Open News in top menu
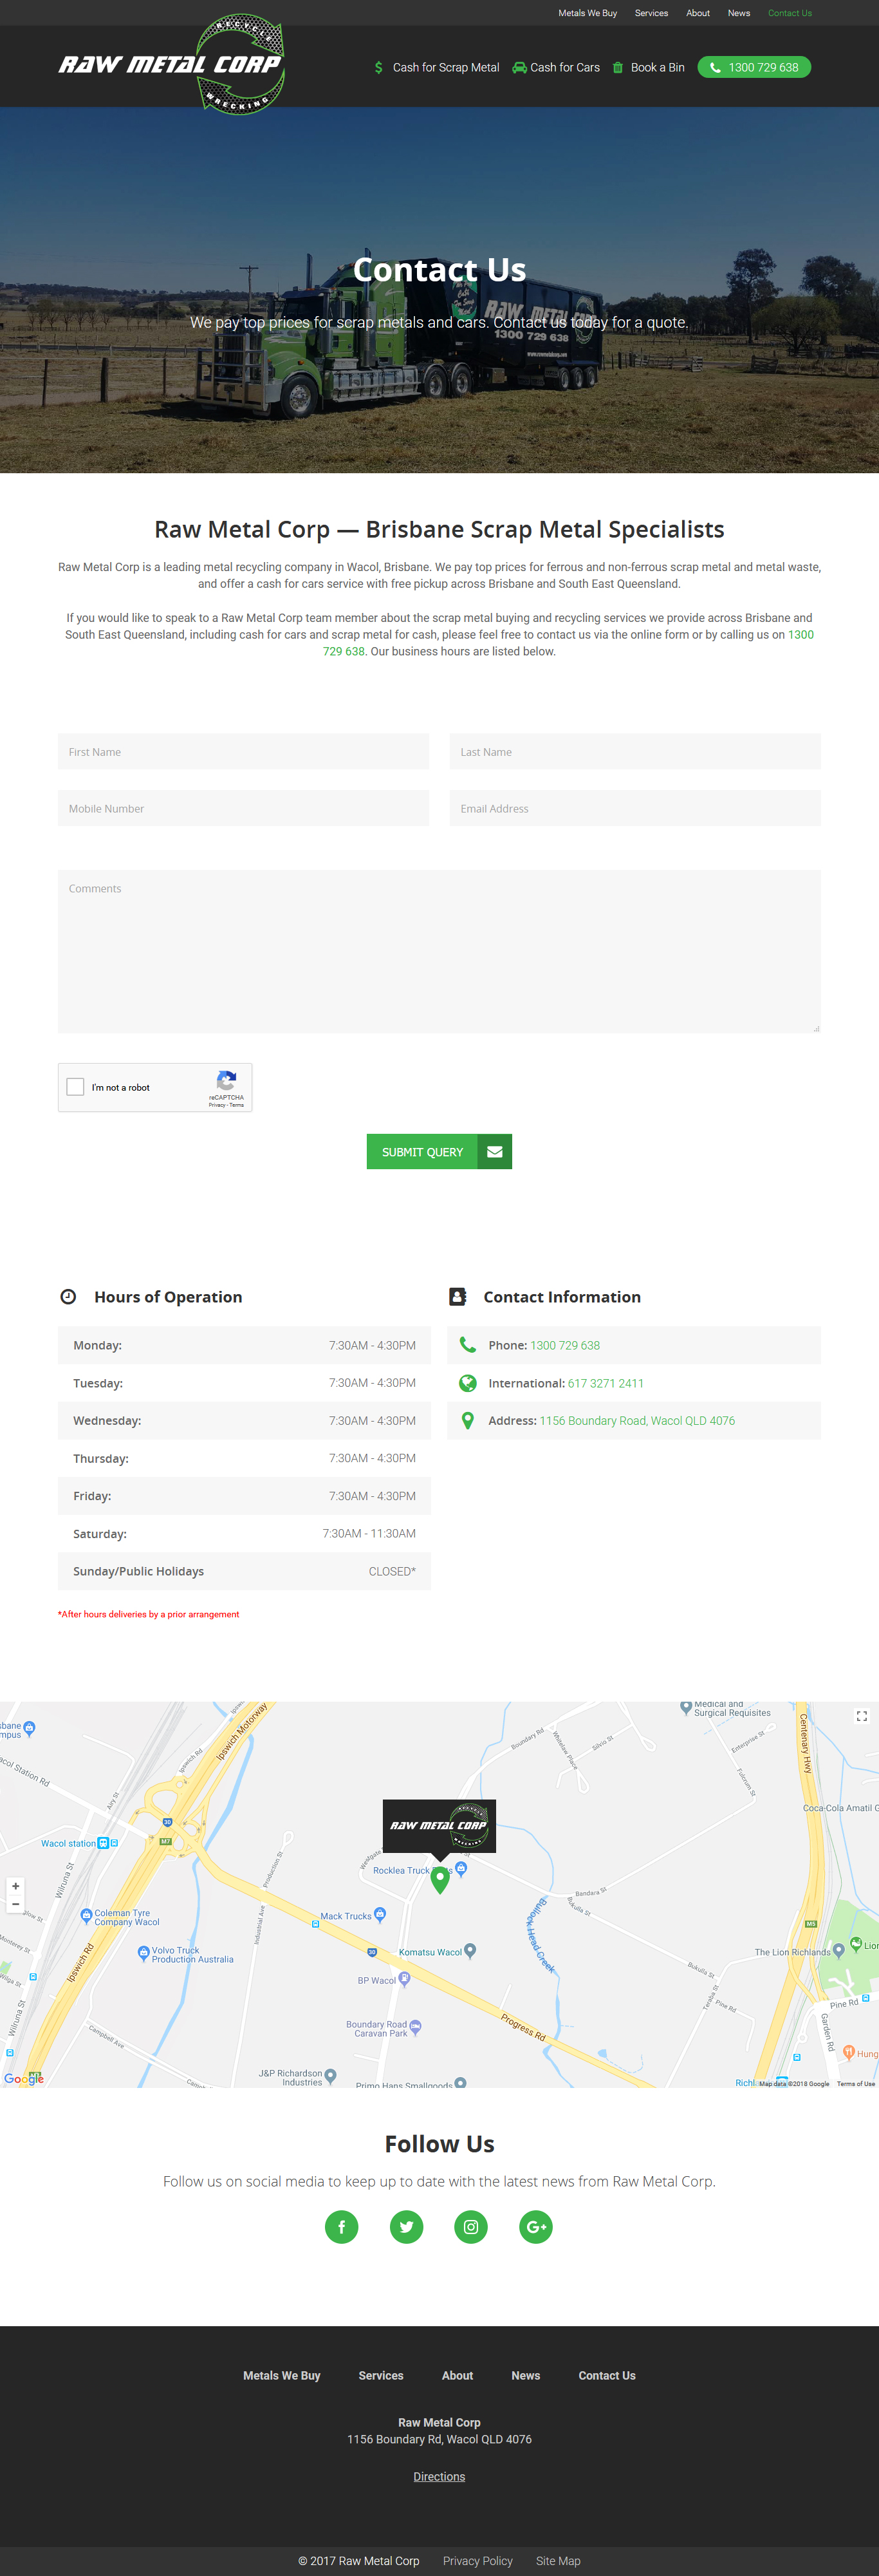Image resolution: width=879 pixels, height=2576 pixels. 739,13
